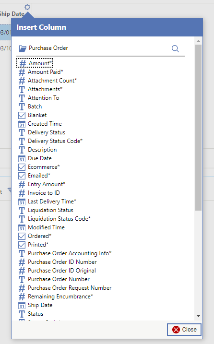Screen dimensions: 214x344
Task: Click the calendar icon beside Created Time
Action: pos(22,124)
